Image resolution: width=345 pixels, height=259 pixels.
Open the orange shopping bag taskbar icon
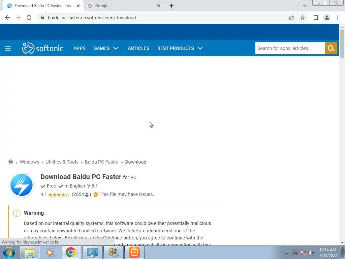pos(134,252)
